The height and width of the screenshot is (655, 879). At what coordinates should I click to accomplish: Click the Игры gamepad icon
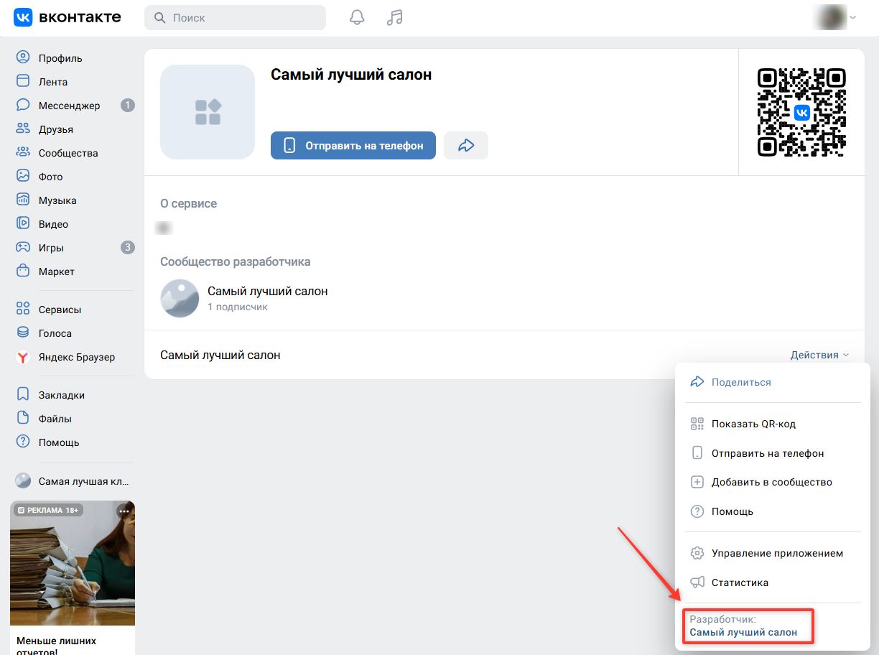coord(24,247)
